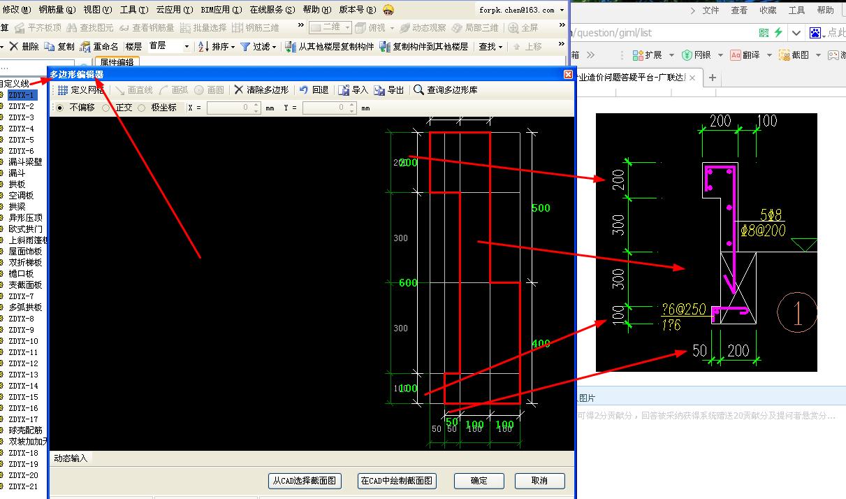
Task: Select the 画圆 circle tool
Action: 210,90
